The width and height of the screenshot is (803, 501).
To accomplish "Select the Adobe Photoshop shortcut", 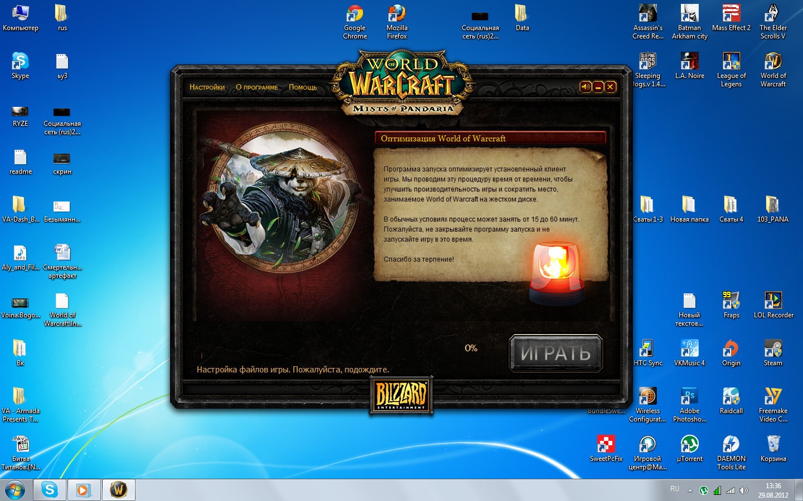I will (690, 405).
